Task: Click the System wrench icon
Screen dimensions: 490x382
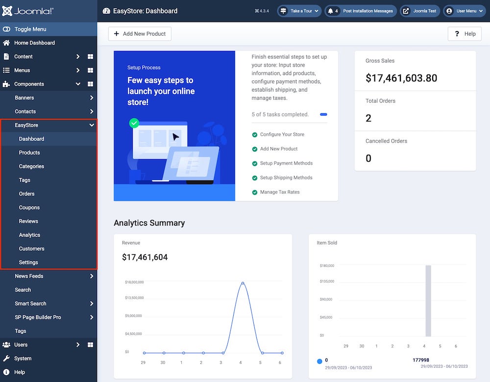Action: click(x=6, y=358)
